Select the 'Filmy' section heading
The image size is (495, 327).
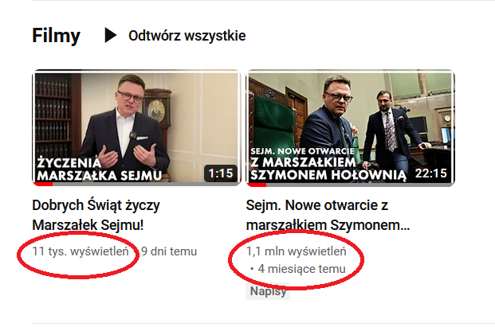pyautogui.click(x=56, y=35)
